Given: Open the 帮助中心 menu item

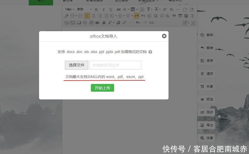Looking at the screenshot, I should (x=175, y=1).
